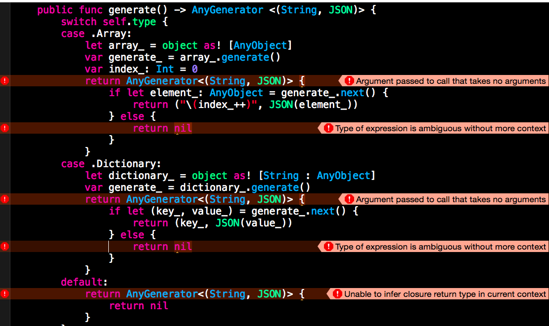Click gutter error icon on Array case AnyGenerator return line
This screenshot has width=549, height=326.
click(x=5, y=81)
